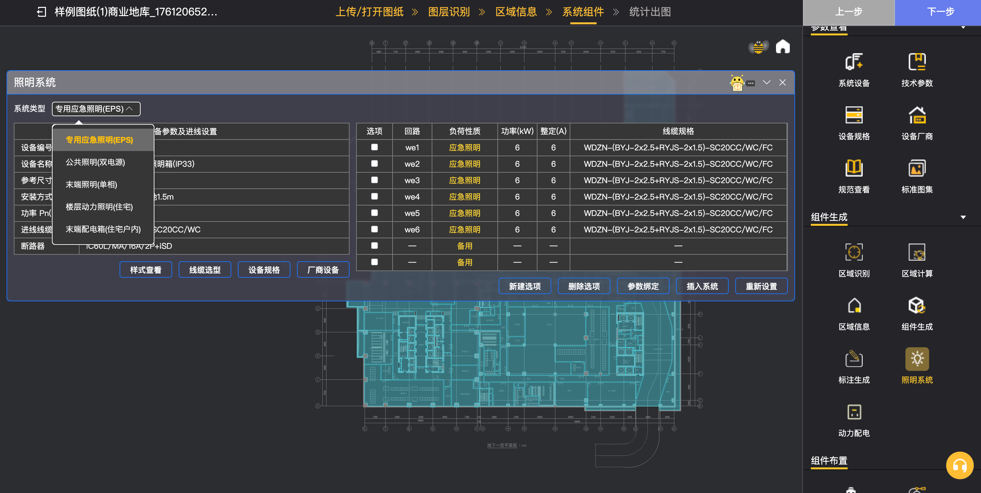Viewport: 981px width, 493px height.
Task: Open the 动力配电 tool
Action: point(854,413)
